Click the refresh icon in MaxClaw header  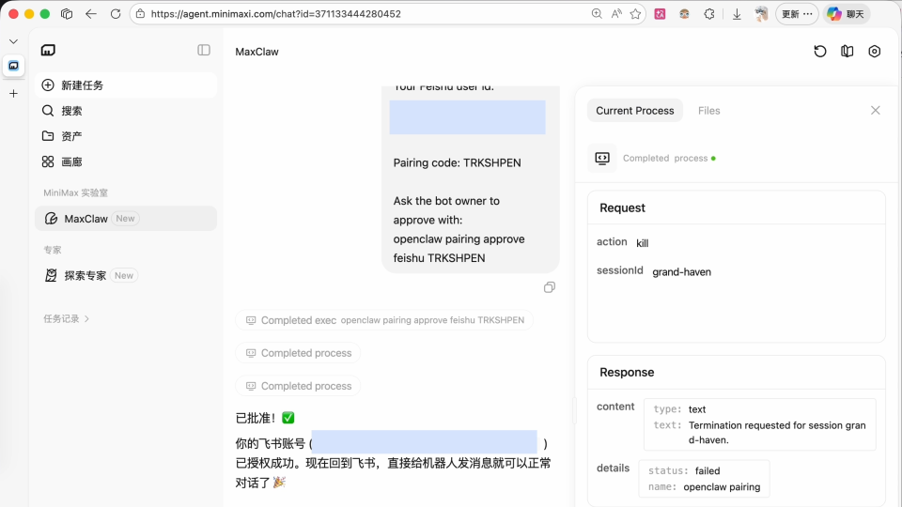(819, 51)
